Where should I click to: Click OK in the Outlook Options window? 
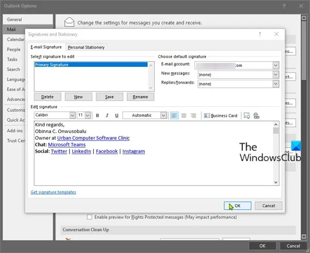pyautogui.click(x=262, y=245)
